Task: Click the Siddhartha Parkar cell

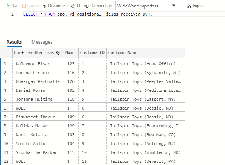Action: click(34, 152)
